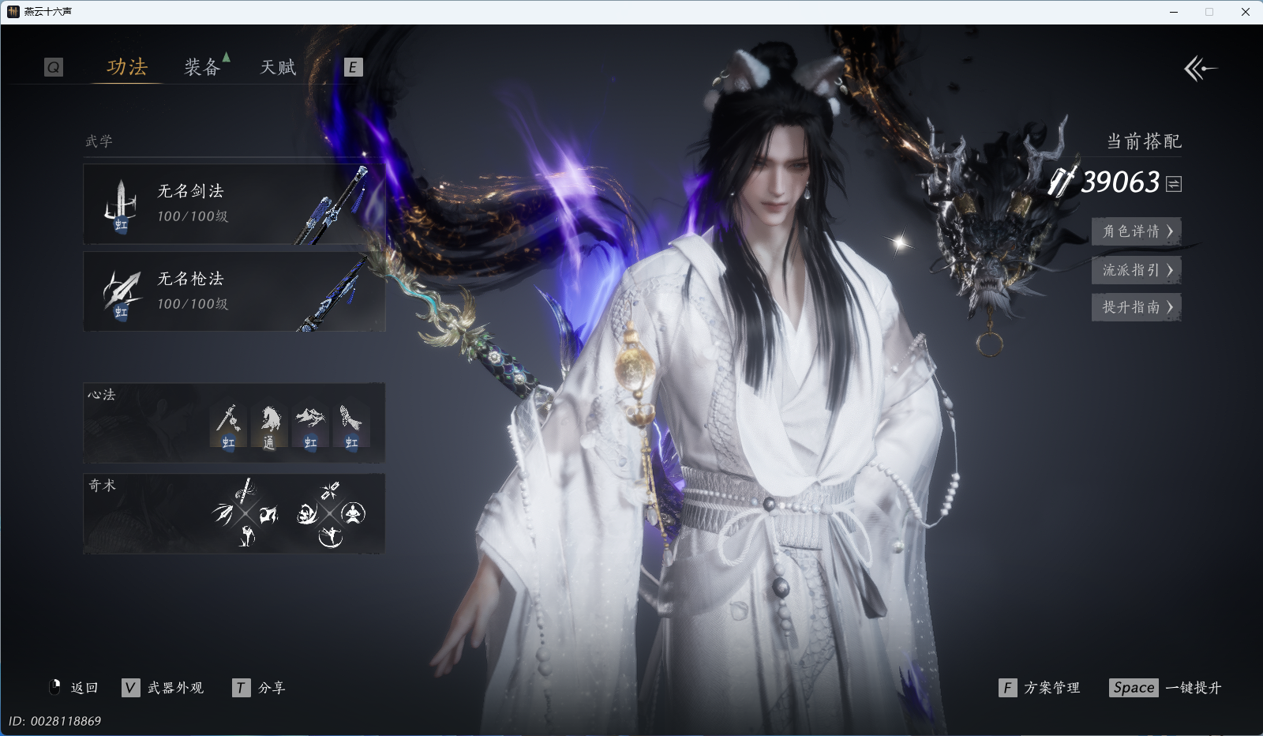Select the sword-and-tassel 心法 slot

[x=228, y=426]
